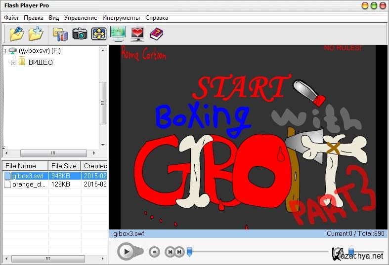Open the Управление menu
Screen dimensions: 389x265
click(x=81, y=18)
